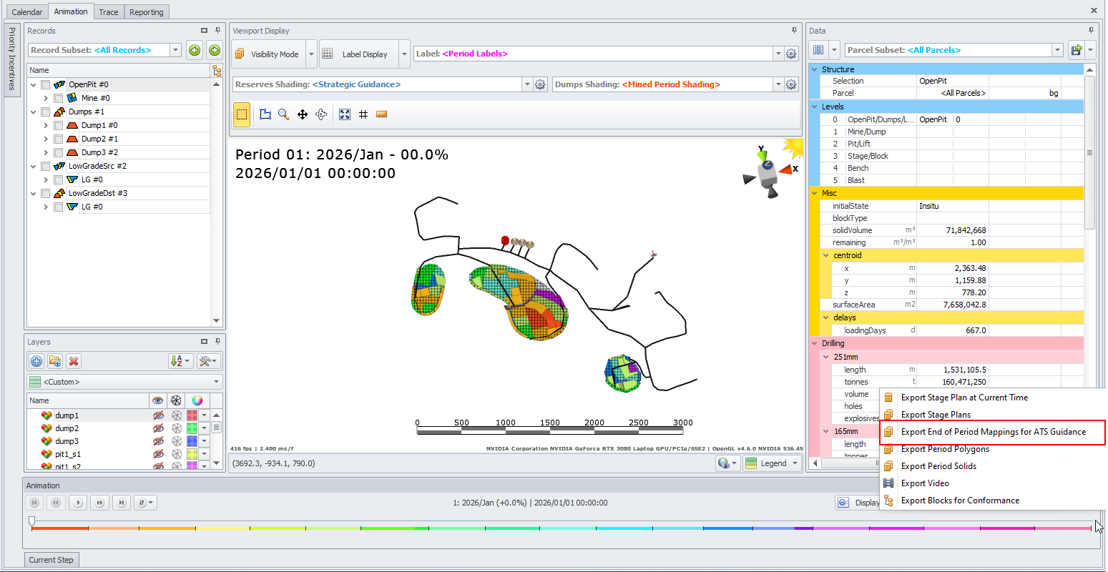Activate the polygon selection tool
This screenshot has width=1108, height=572.
click(265, 114)
